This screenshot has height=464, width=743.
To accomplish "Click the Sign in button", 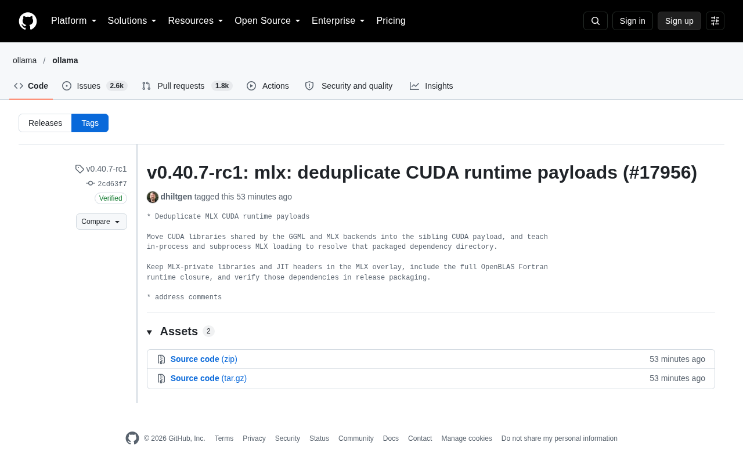I will [x=633, y=21].
